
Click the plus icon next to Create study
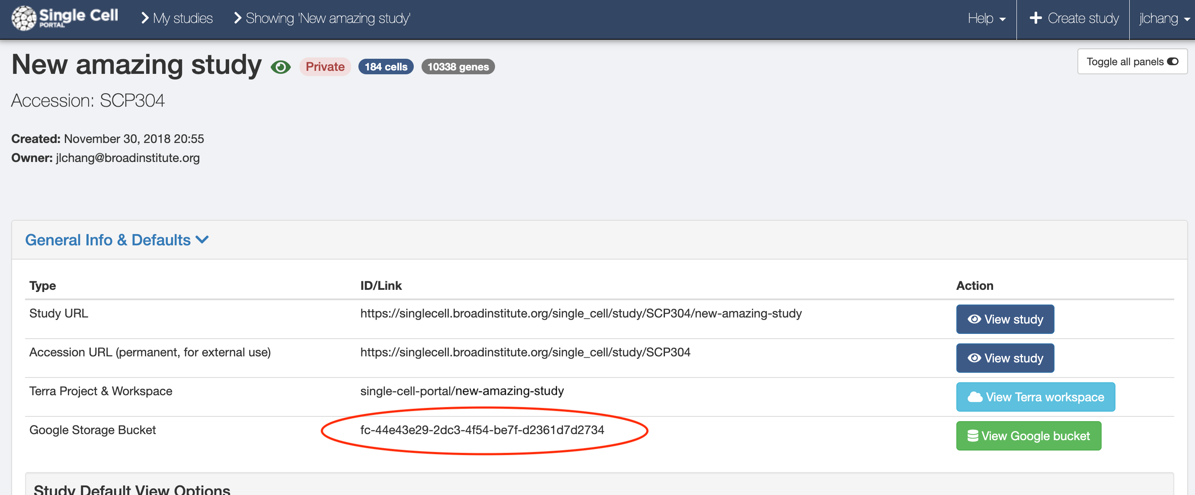click(1036, 18)
